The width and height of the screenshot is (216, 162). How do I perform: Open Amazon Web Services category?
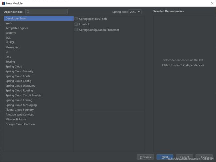click(x=39, y=114)
